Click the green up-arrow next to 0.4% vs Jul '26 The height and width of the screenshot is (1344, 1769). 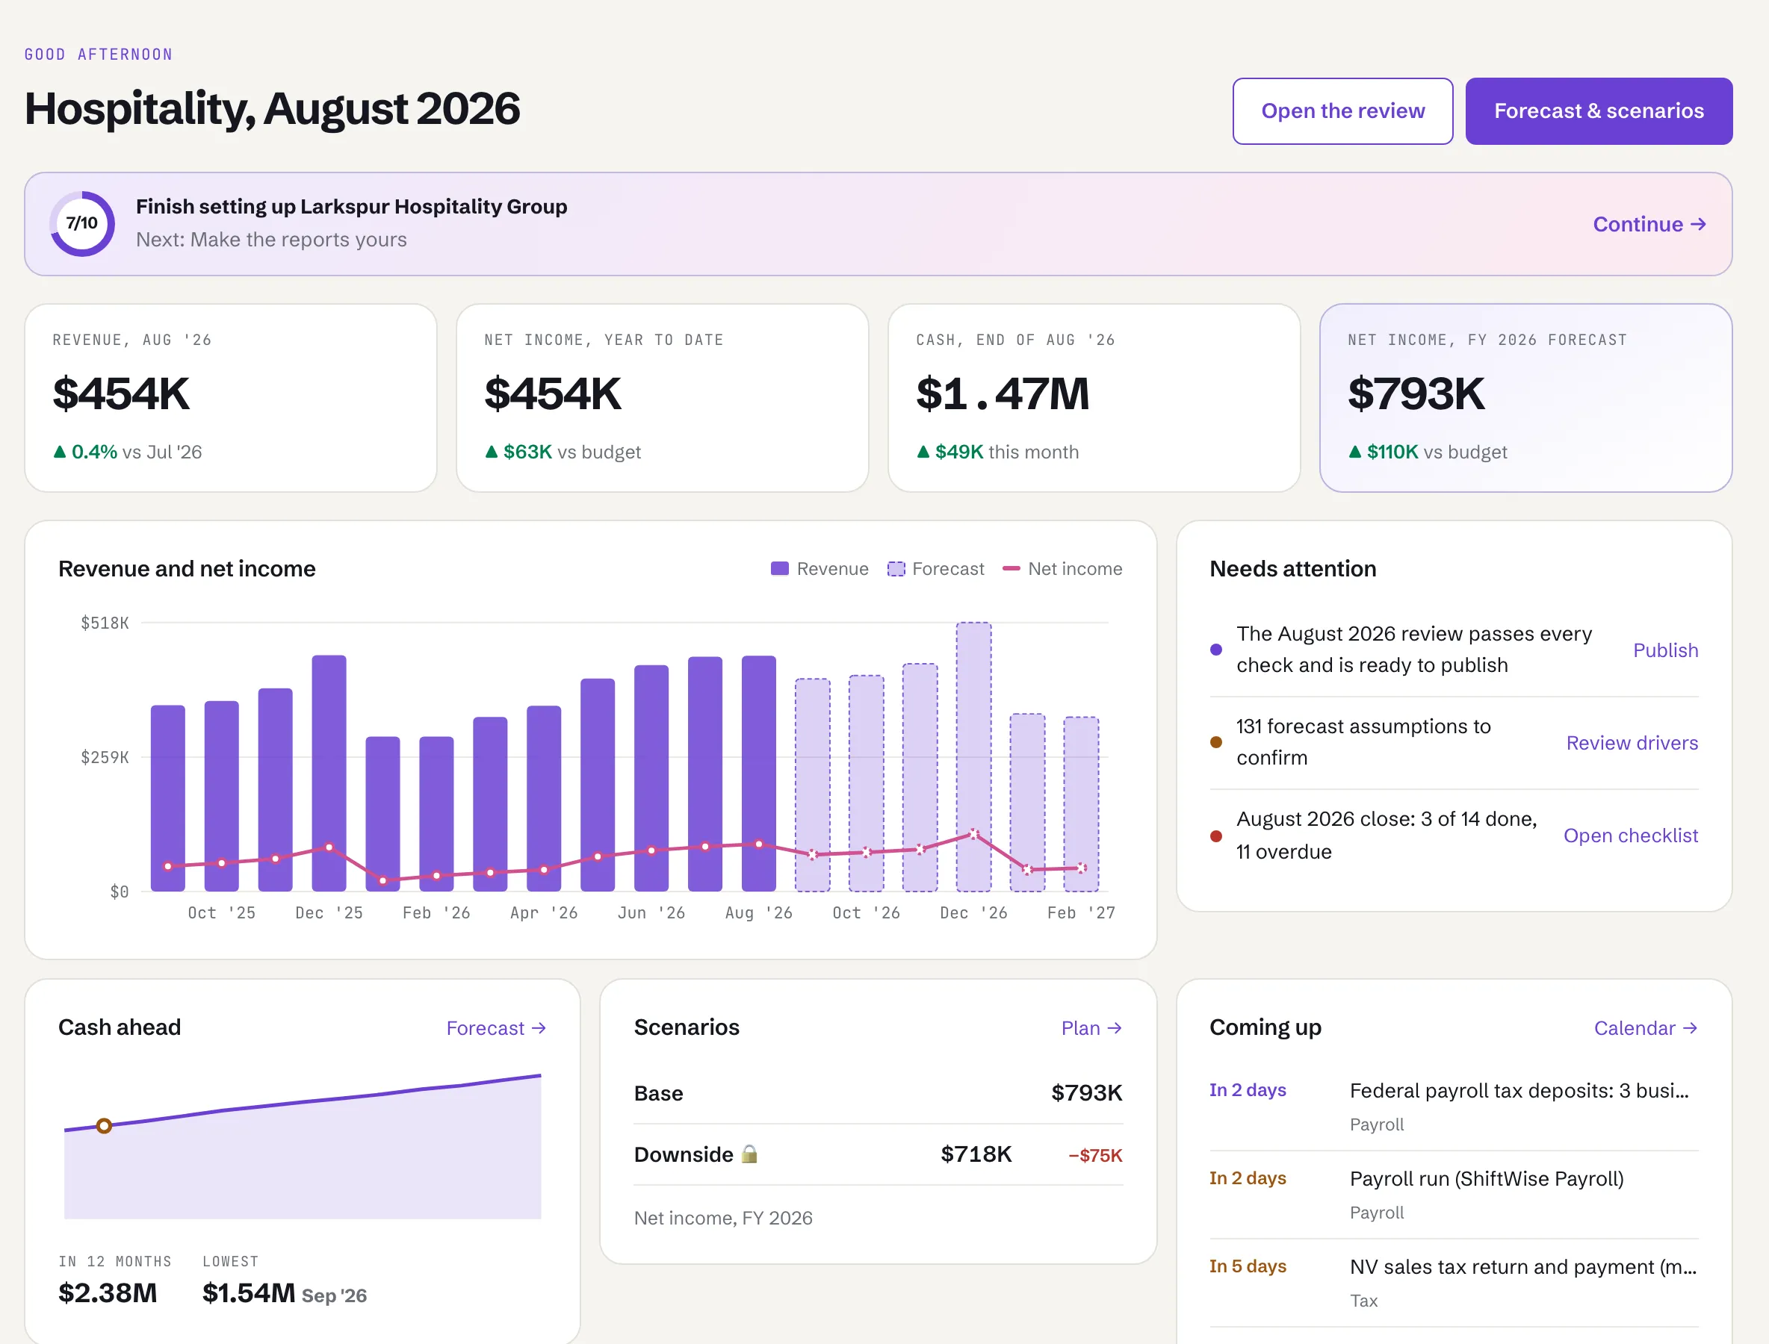[59, 451]
